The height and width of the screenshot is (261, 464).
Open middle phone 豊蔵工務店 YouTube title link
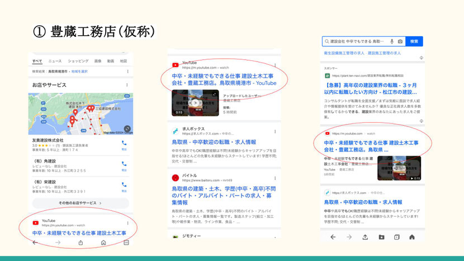point(224,79)
